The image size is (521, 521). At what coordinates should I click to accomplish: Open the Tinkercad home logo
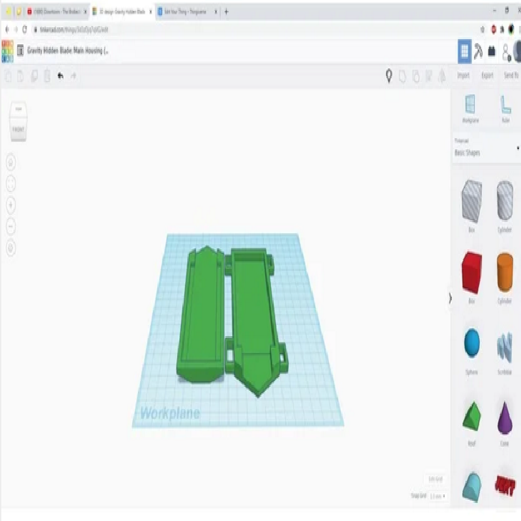[x=7, y=51]
